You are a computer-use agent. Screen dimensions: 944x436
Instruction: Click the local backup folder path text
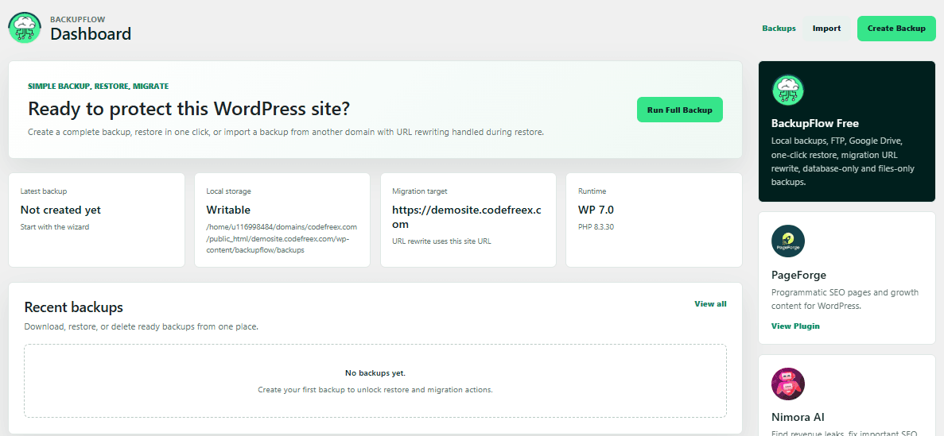(282, 239)
